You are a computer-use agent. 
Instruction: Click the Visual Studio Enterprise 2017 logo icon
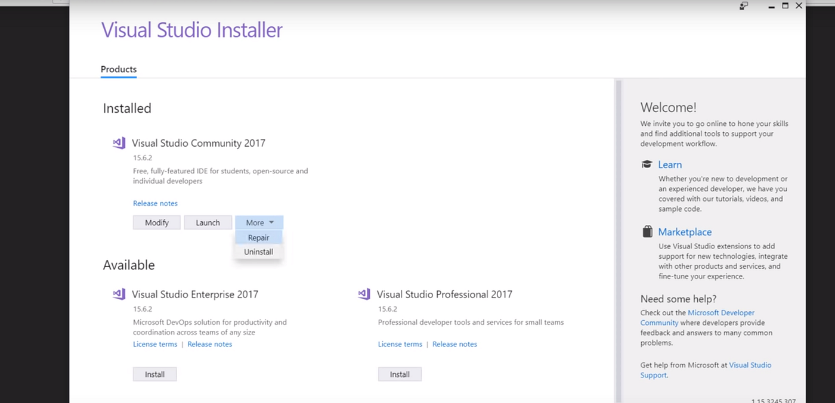(119, 294)
